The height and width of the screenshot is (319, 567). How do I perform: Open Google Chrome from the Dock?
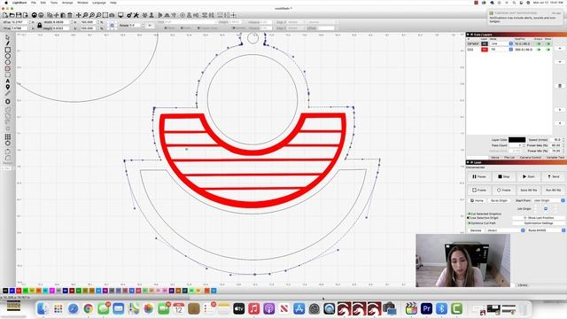tap(89, 309)
